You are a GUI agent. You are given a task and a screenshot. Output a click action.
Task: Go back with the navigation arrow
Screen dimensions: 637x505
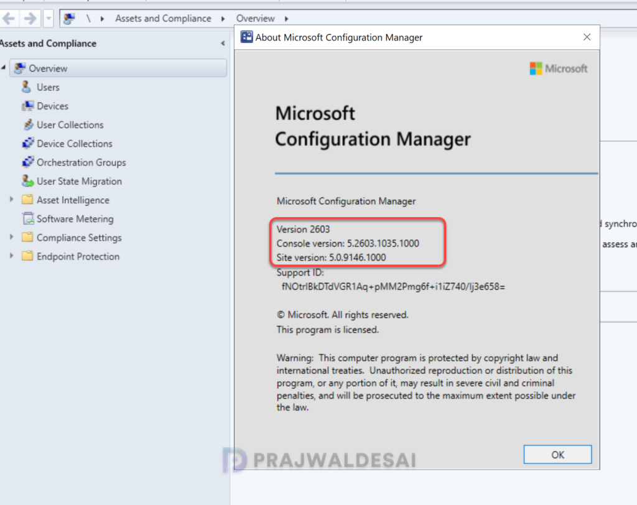click(x=9, y=18)
